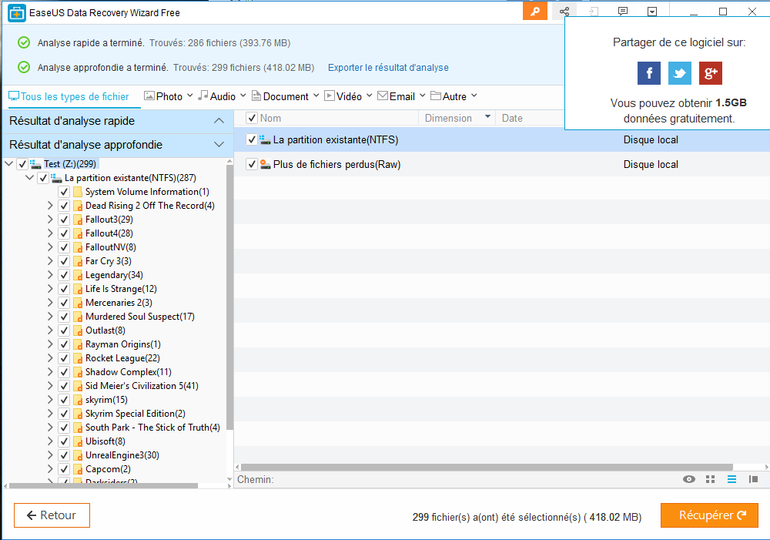Click the import scan result icon
This screenshot has width=770, height=540.
tap(594, 12)
